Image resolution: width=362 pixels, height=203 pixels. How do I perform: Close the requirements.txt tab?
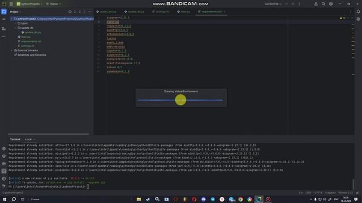point(225,12)
